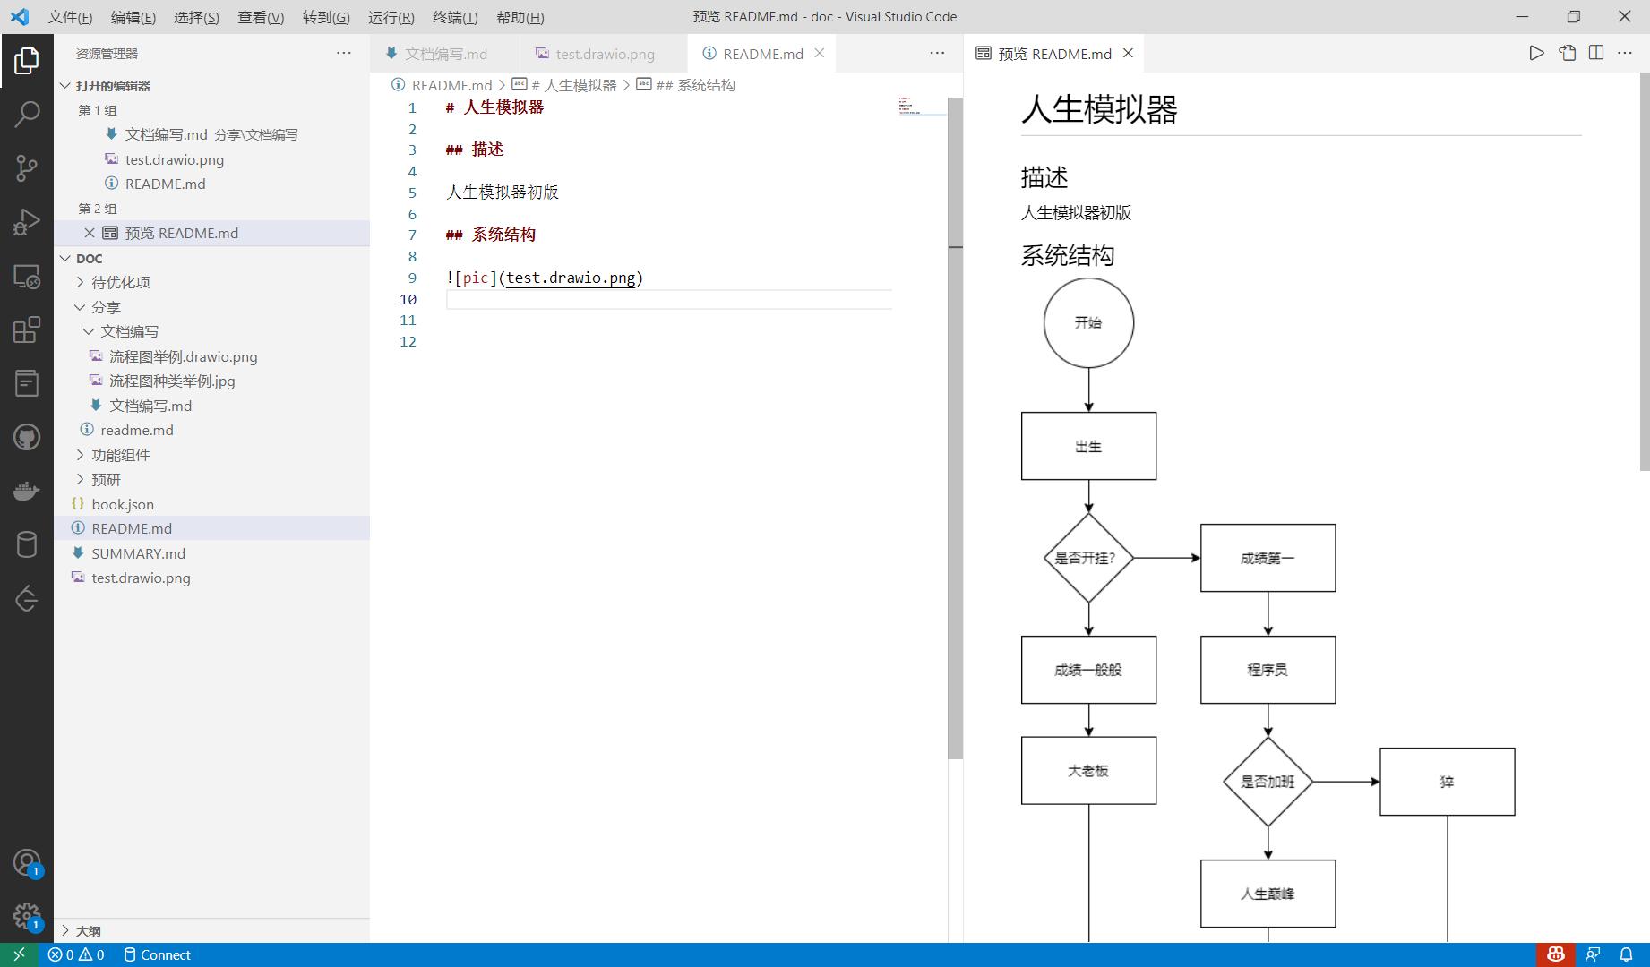This screenshot has height=967, width=1650.
Task: Open the GitHub view in the activity bar
Action: pos(27,437)
